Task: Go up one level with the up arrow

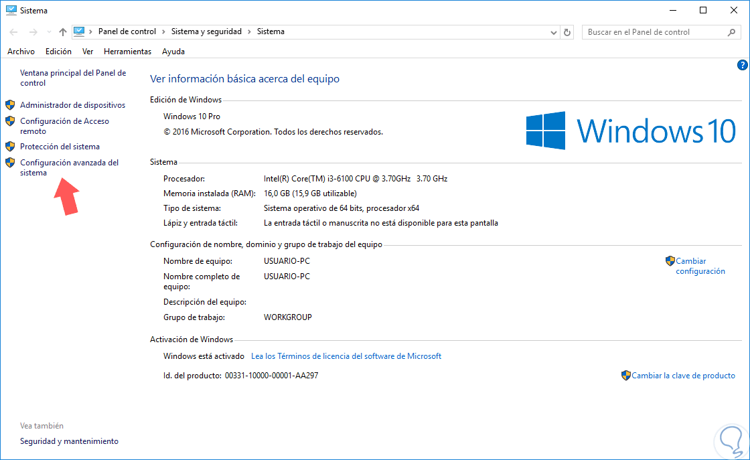Action: pyautogui.click(x=63, y=32)
